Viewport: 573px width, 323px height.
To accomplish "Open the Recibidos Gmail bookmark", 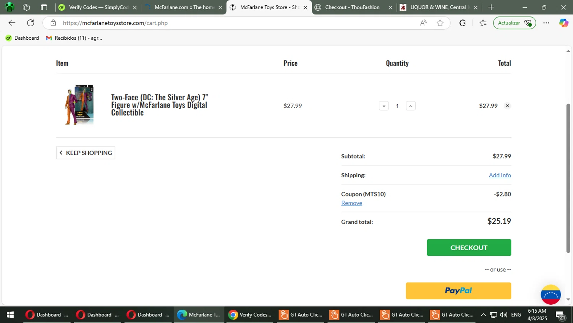I will (x=74, y=38).
